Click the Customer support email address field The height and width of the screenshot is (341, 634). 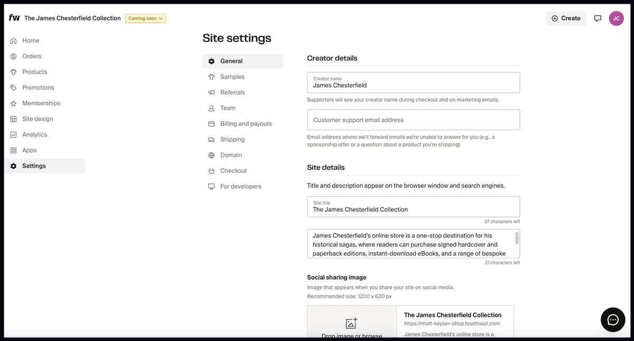413,120
